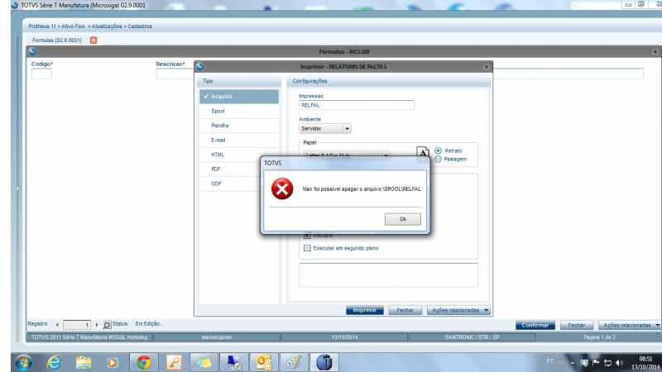662x372 pixels.
Task: Click the Protheus 11 breadcrumb
Action: pos(42,26)
